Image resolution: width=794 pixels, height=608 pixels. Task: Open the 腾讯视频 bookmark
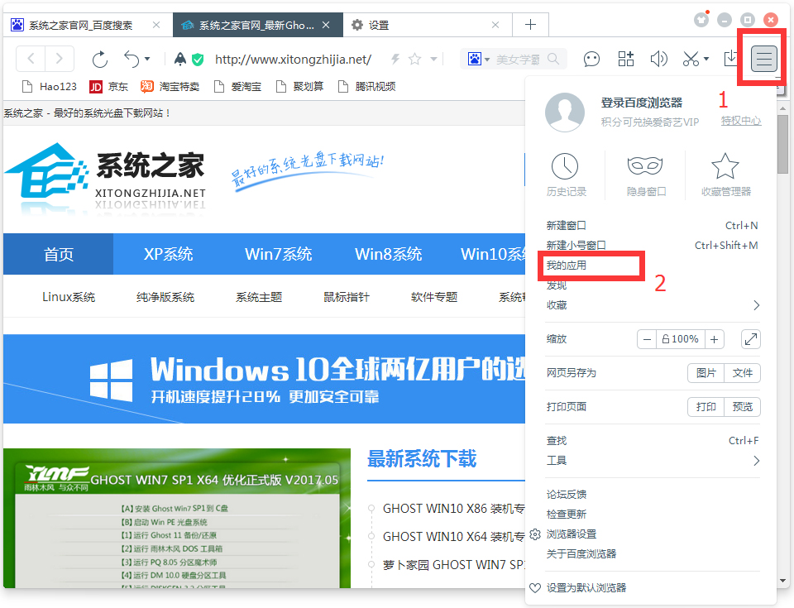coord(366,87)
